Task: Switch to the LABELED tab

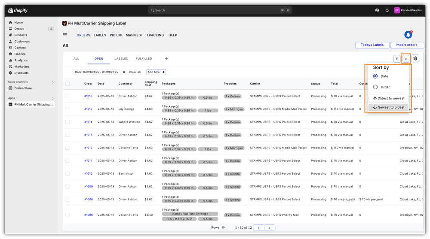Action: [121, 59]
